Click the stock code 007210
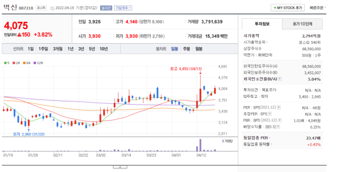This screenshot has height=172, width=338. (26, 8)
